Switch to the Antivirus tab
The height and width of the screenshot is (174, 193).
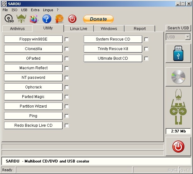[x=17, y=29]
